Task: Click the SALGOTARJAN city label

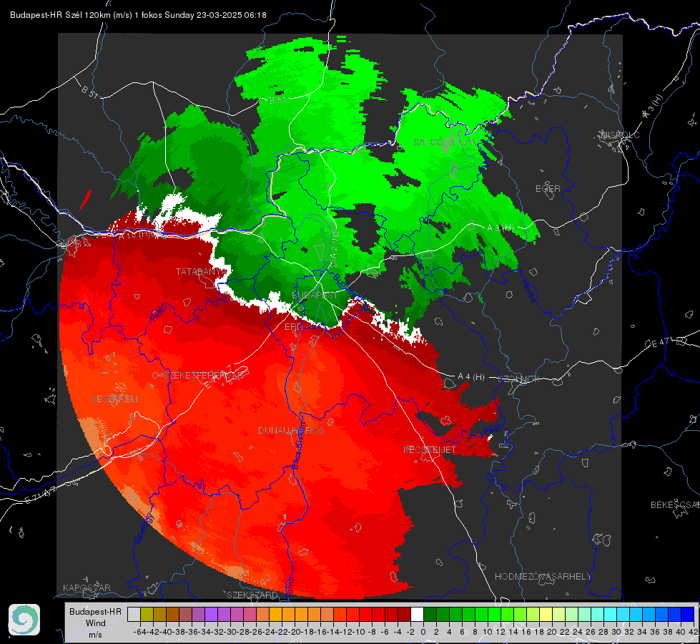Action: click(x=446, y=142)
